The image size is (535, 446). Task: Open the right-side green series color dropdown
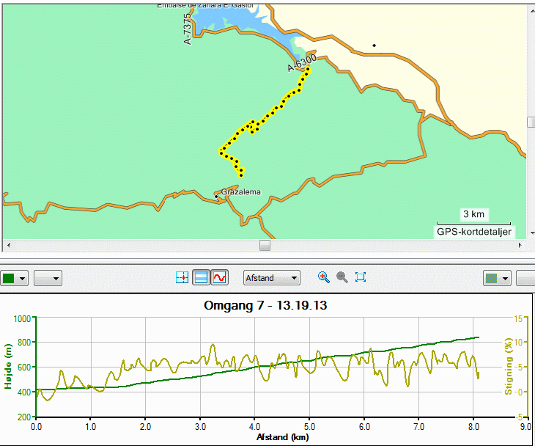click(x=497, y=278)
